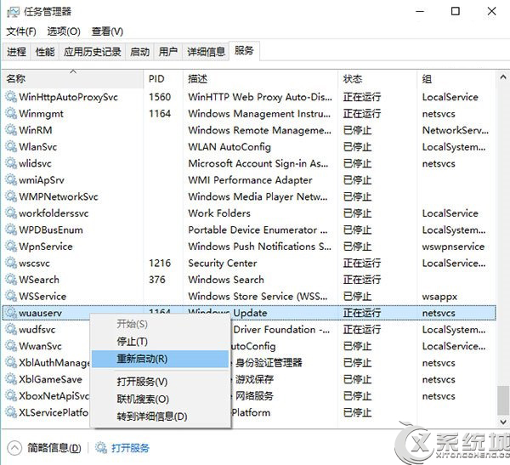Click gear icon beside wuauserv
The height and width of the screenshot is (465, 510).
[x=11, y=313]
